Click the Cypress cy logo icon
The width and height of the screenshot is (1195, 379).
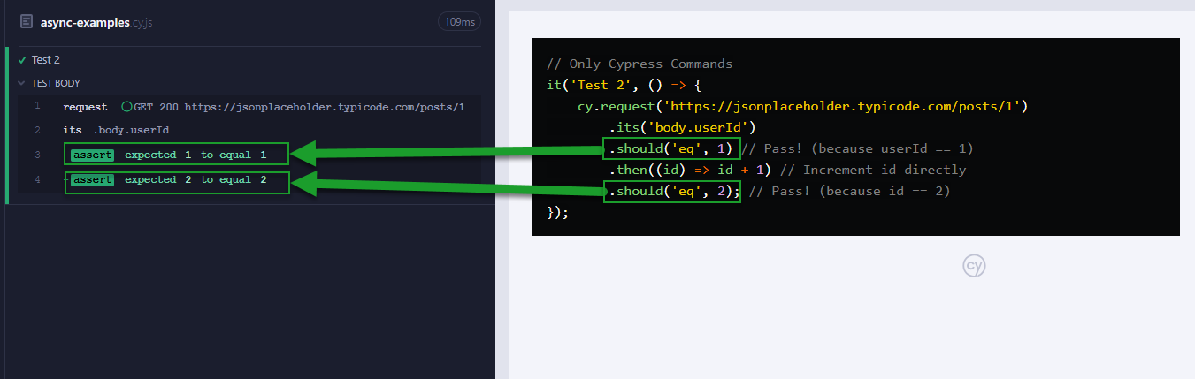[x=975, y=266]
